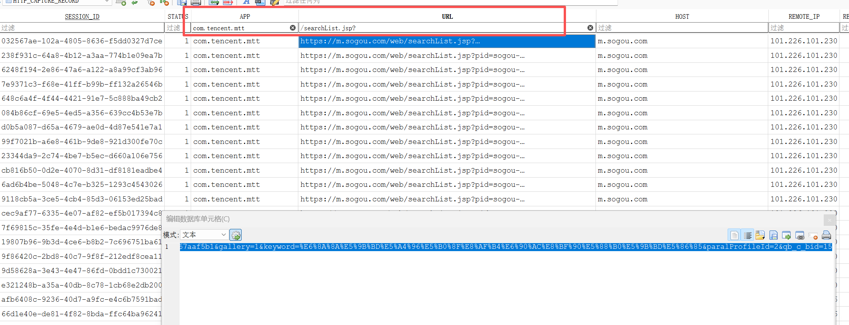Screen dimensions: 849x325
Task: Click the window icon with green arrow
Action: pyautogui.click(x=787, y=235)
